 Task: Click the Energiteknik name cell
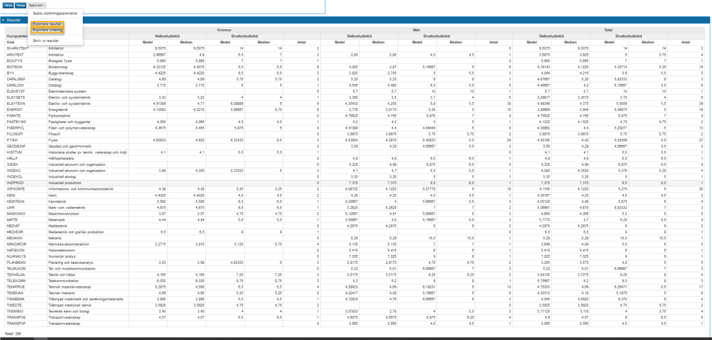click(59, 109)
